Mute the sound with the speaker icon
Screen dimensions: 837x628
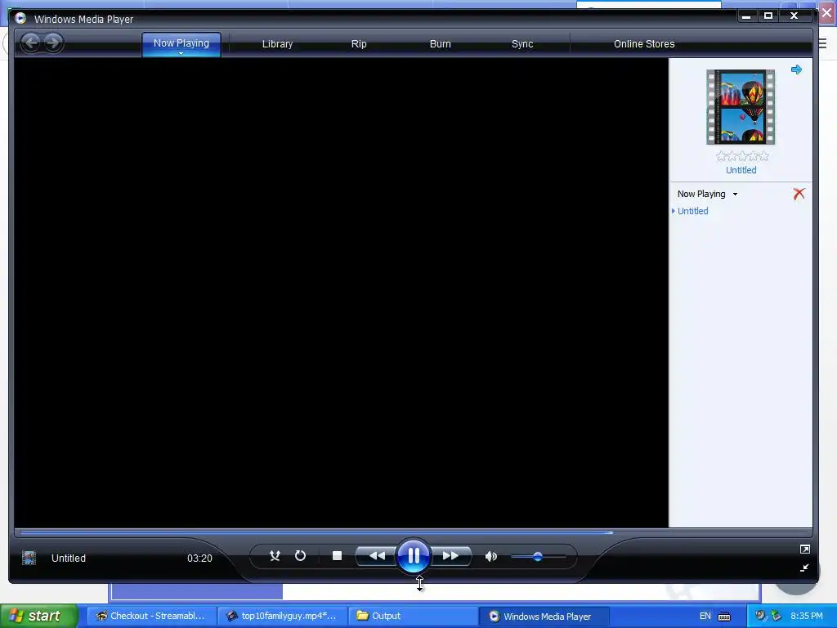[x=491, y=556]
